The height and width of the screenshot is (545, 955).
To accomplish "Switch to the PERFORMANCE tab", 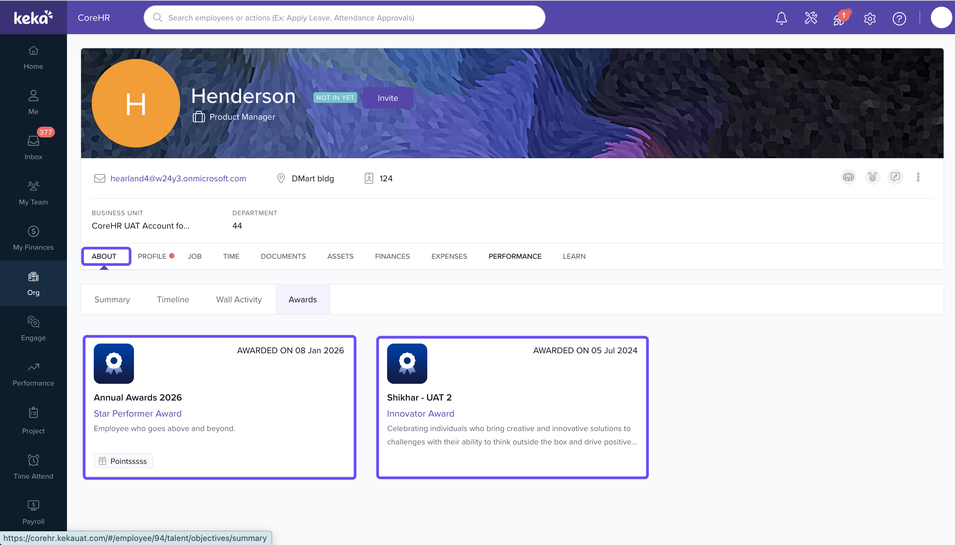I will [515, 256].
